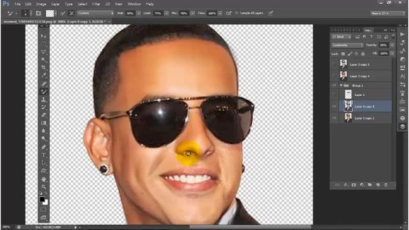Select the Quick Selection tool
Screen dimensions: 409x230
[x=43, y=59]
